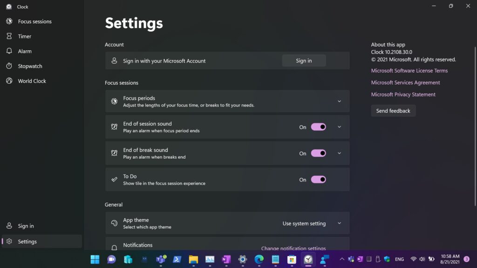Open the App theme dropdown
This screenshot has width=477, height=268.
click(312, 223)
